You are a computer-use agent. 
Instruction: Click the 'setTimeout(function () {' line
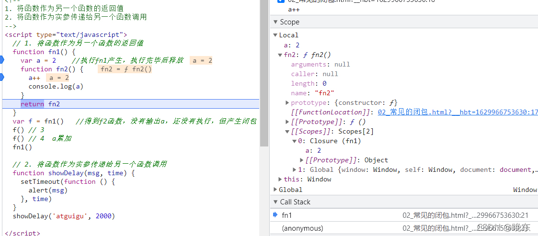coord(68,181)
